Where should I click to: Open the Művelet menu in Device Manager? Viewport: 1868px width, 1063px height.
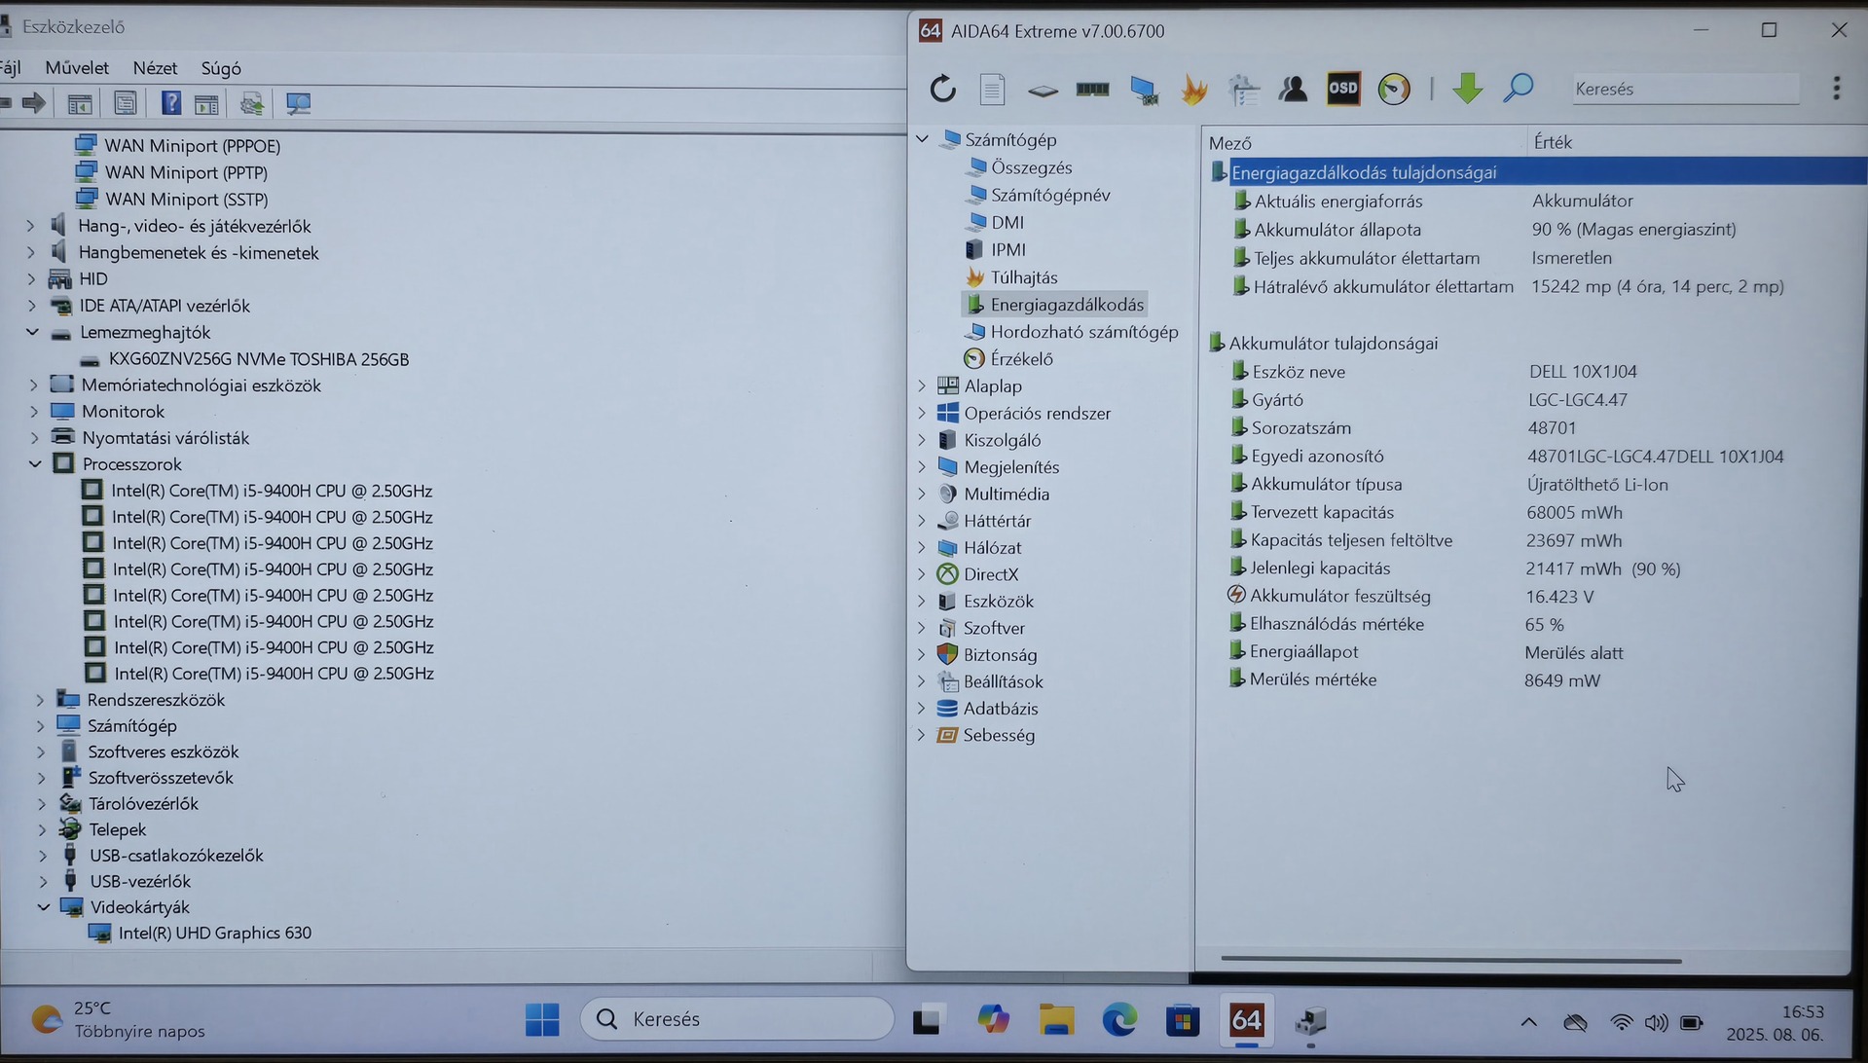[x=77, y=68]
